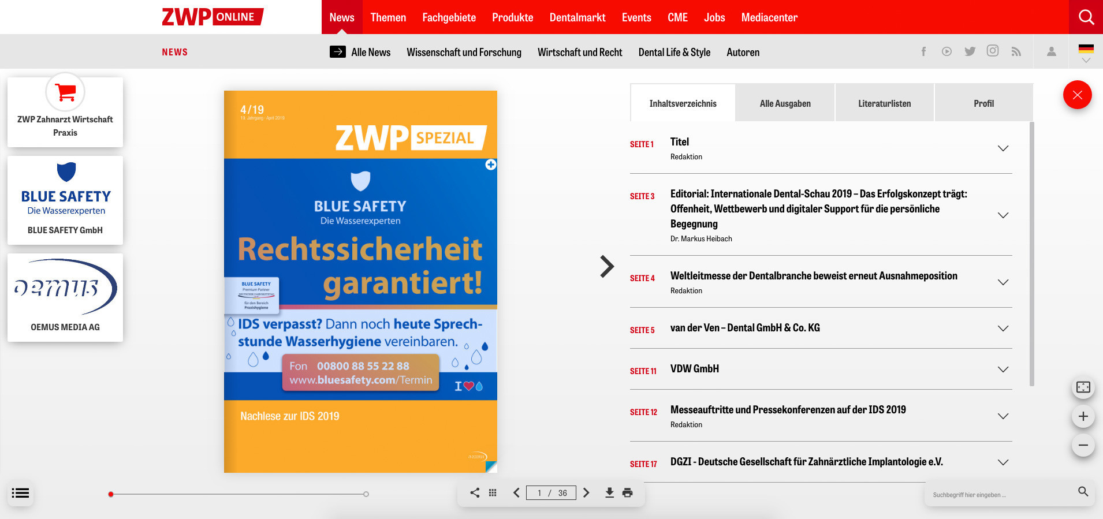Open the News main menu item
This screenshot has height=519, width=1103.
(x=342, y=17)
